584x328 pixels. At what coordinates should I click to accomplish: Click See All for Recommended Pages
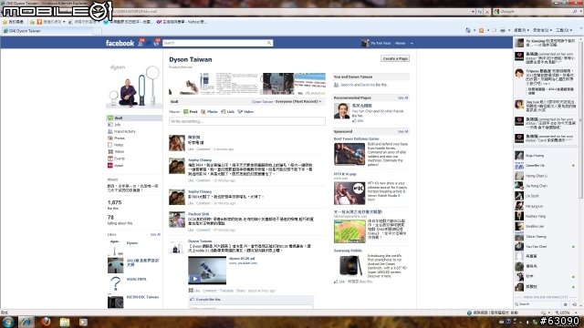[x=403, y=97]
